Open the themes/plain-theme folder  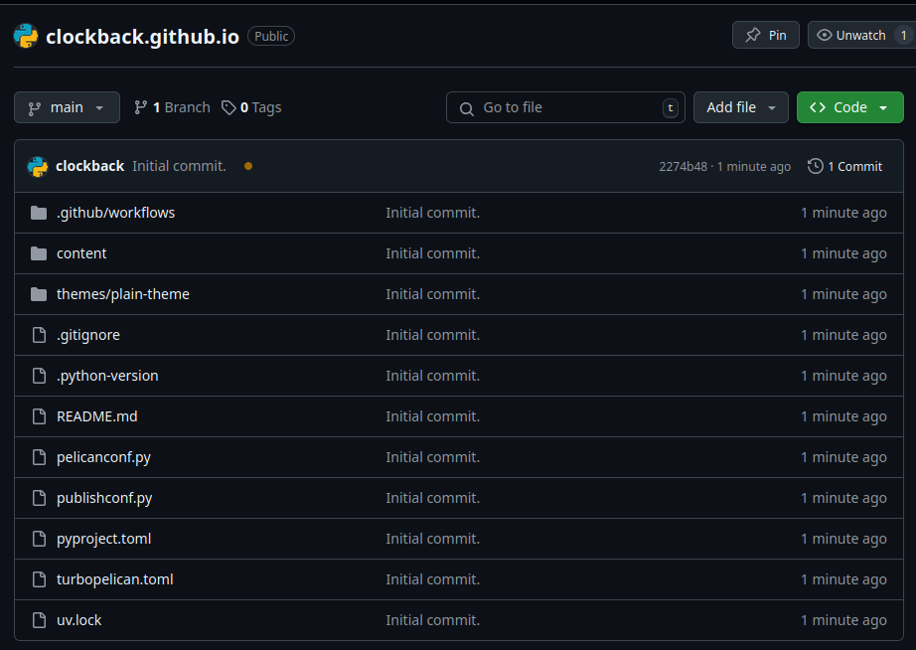click(122, 294)
